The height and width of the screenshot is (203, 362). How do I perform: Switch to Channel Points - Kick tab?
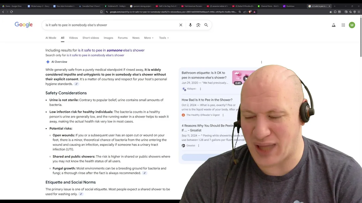point(268,6)
